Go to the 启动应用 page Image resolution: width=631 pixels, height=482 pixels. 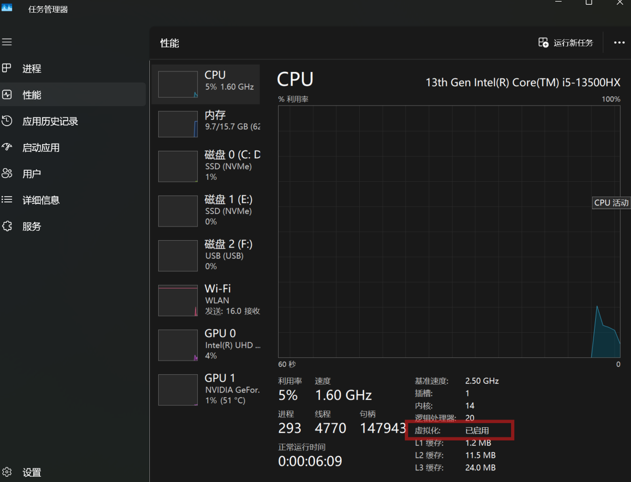coord(73,147)
